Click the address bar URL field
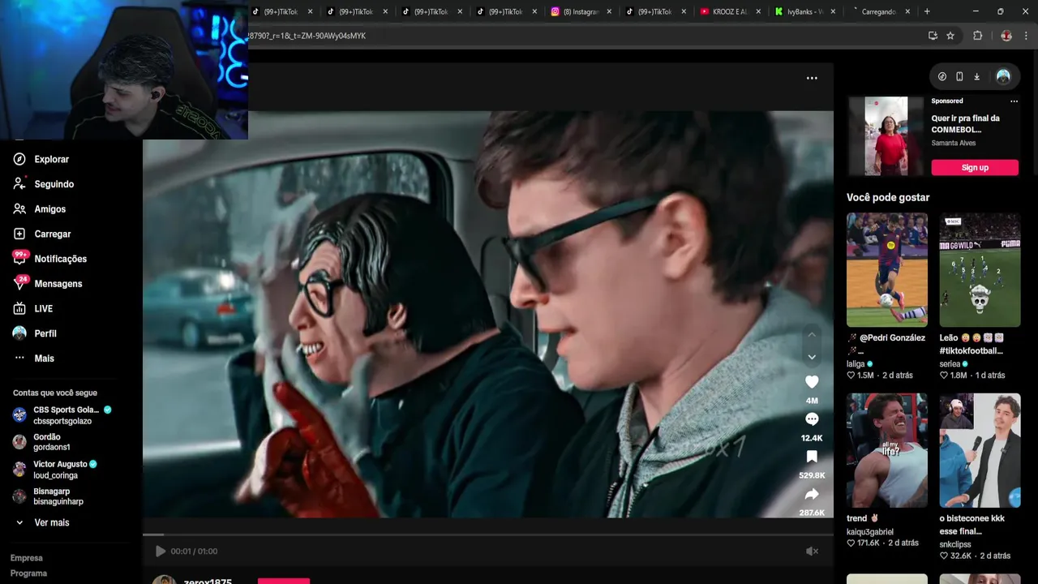This screenshot has width=1038, height=584. [x=584, y=36]
